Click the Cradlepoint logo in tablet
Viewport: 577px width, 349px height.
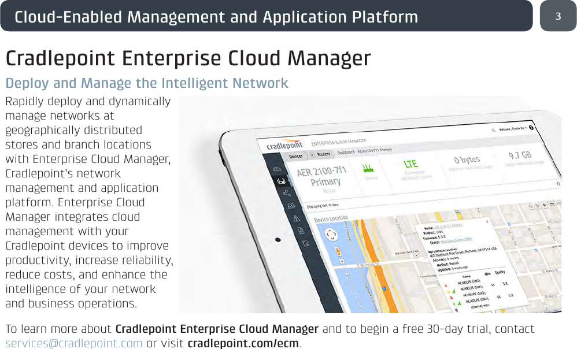284,145
